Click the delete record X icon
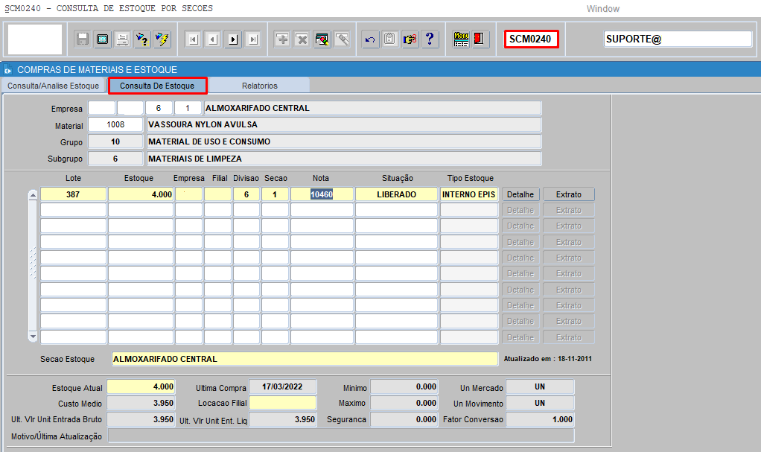The image size is (761, 452). (302, 39)
